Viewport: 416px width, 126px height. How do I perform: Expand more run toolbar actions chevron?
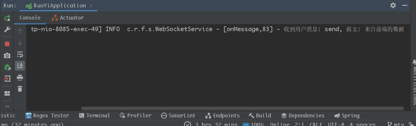pyautogui.click(x=7, y=106)
